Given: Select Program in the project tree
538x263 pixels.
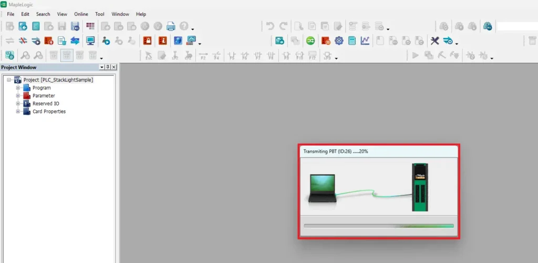Looking at the screenshot, I should point(42,88).
